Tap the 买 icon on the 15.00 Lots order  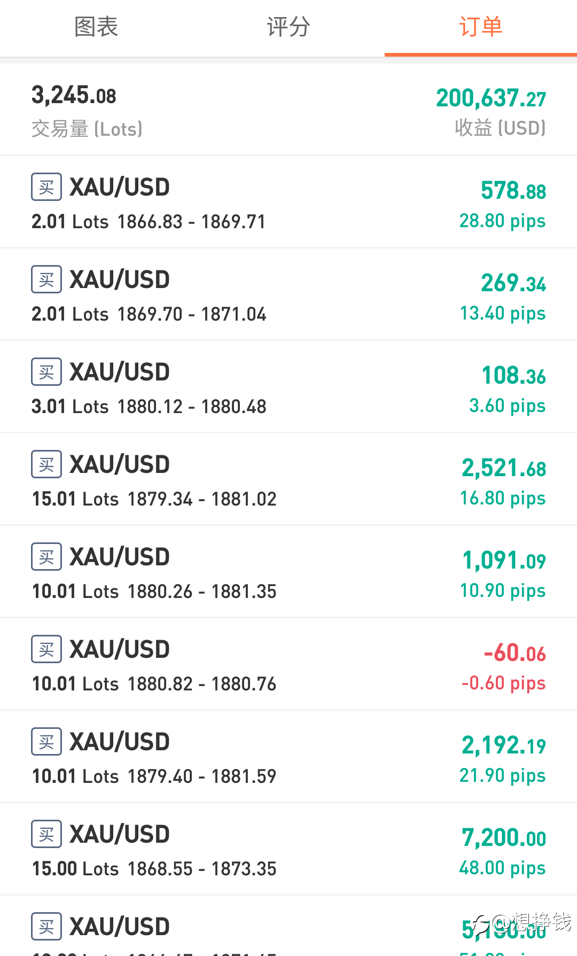[x=46, y=834]
